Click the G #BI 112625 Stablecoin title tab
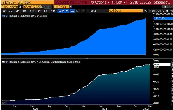Image resolution: width=173 pixels, height=110 pixels. pyautogui.click(x=150, y=2)
